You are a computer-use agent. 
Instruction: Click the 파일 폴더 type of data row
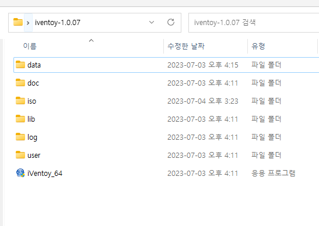[267, 65]
